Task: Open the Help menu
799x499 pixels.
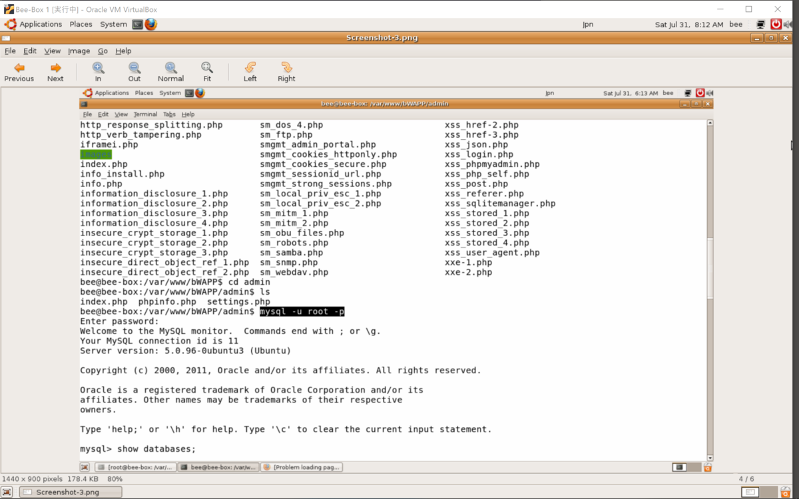Action: (123, 51)
